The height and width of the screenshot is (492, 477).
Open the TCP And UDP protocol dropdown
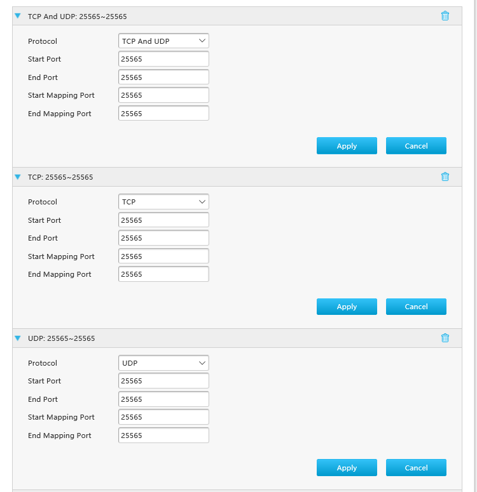coord(163,41)
